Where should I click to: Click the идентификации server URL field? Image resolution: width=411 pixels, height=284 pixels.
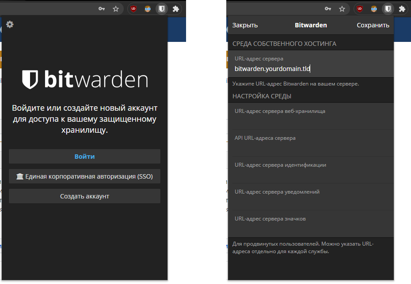309,170
